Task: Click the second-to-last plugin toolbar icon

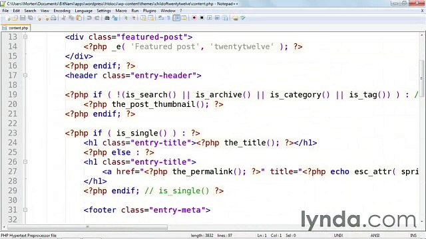Action: coord(235,18)
